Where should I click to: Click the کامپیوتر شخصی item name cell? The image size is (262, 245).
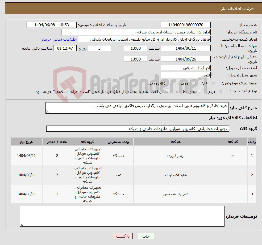[x=176, y=194]
